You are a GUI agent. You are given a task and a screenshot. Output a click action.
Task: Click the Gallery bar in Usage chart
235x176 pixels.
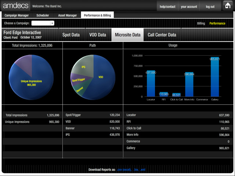click(215, 77)
